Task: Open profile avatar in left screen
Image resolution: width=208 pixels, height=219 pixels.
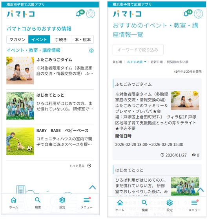Action: (x=91, y=14)
